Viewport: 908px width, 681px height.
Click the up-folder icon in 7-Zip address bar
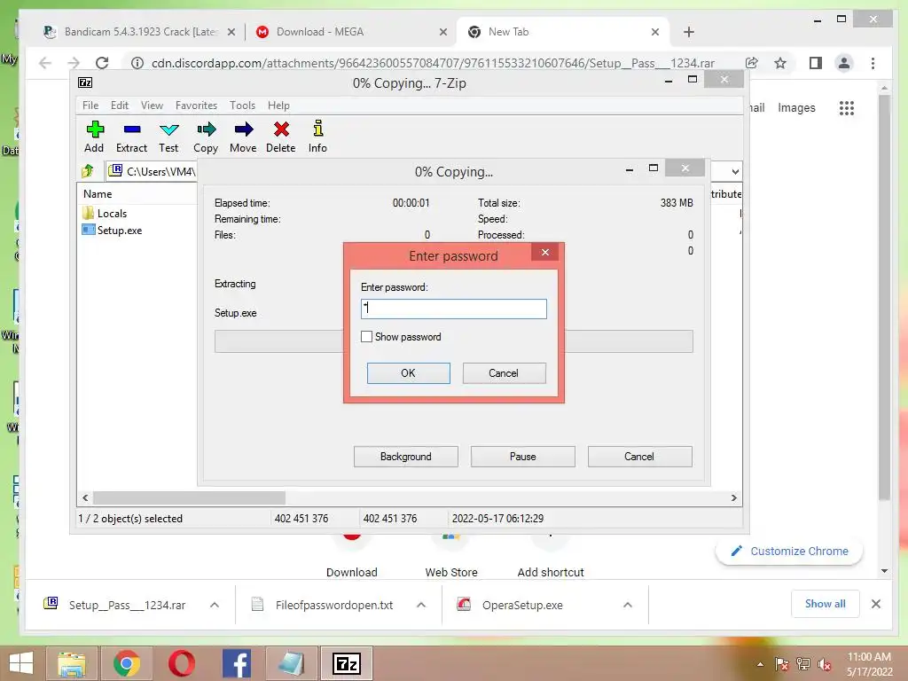tap(88, 171)
